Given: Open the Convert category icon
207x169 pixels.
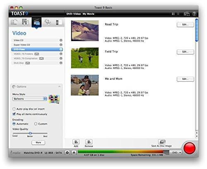Looking at the screenshot, I should click(x=59, y=22).
